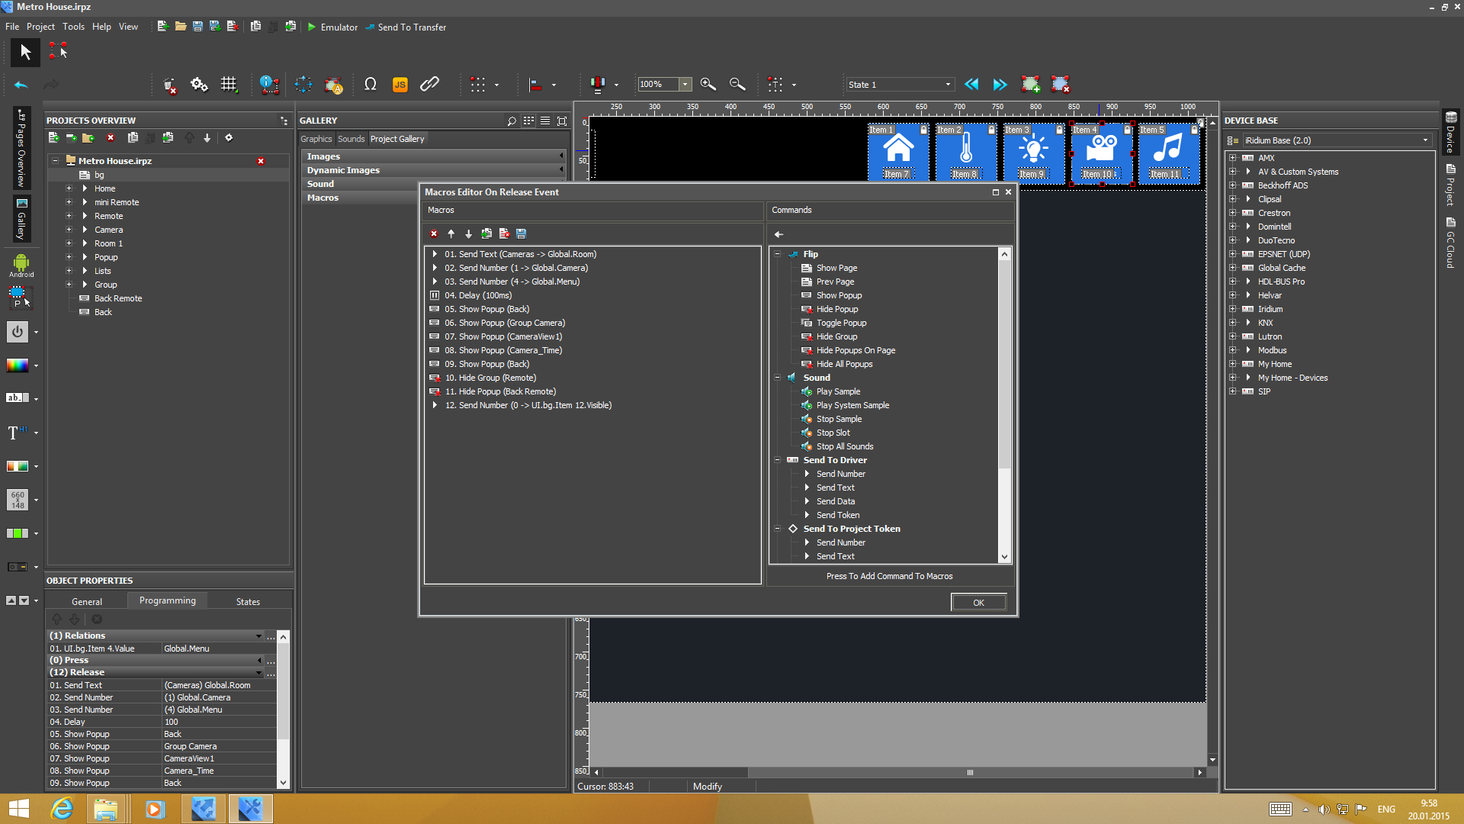The height and width of the screenshot is (824, 1464).
Task: Delete selected macro with red X
Action: tap(434, 234)
